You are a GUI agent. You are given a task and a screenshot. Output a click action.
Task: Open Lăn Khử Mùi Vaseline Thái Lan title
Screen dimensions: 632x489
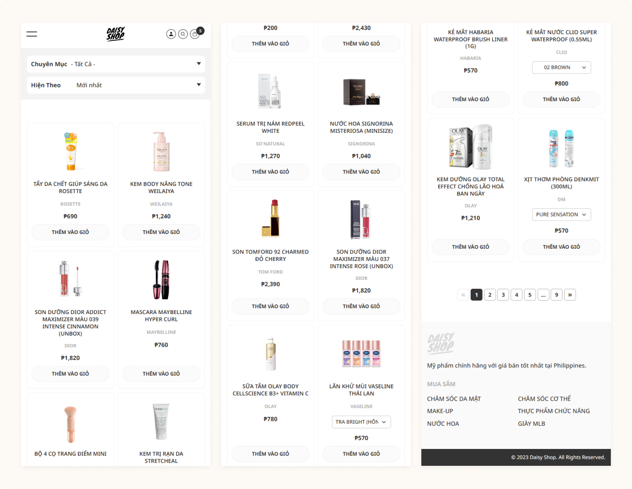pos(361,390)
